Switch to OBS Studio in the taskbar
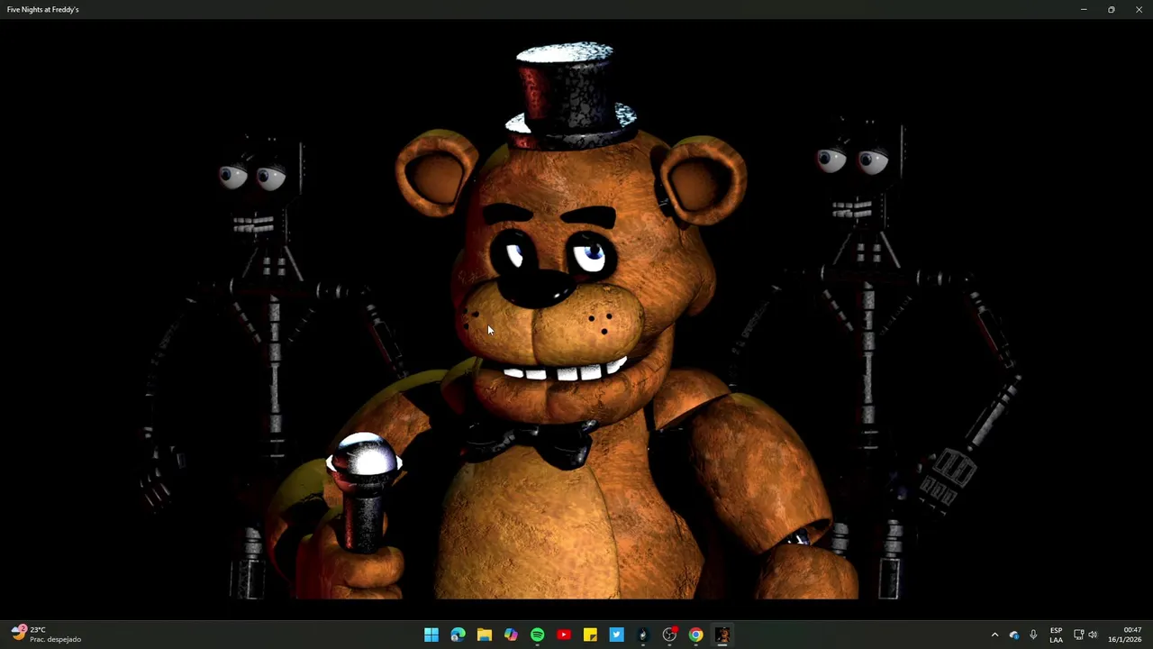 pos(669,635)
